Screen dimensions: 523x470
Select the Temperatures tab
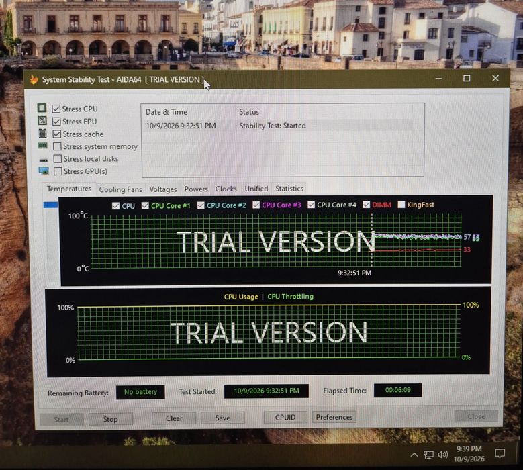point(69,189)
